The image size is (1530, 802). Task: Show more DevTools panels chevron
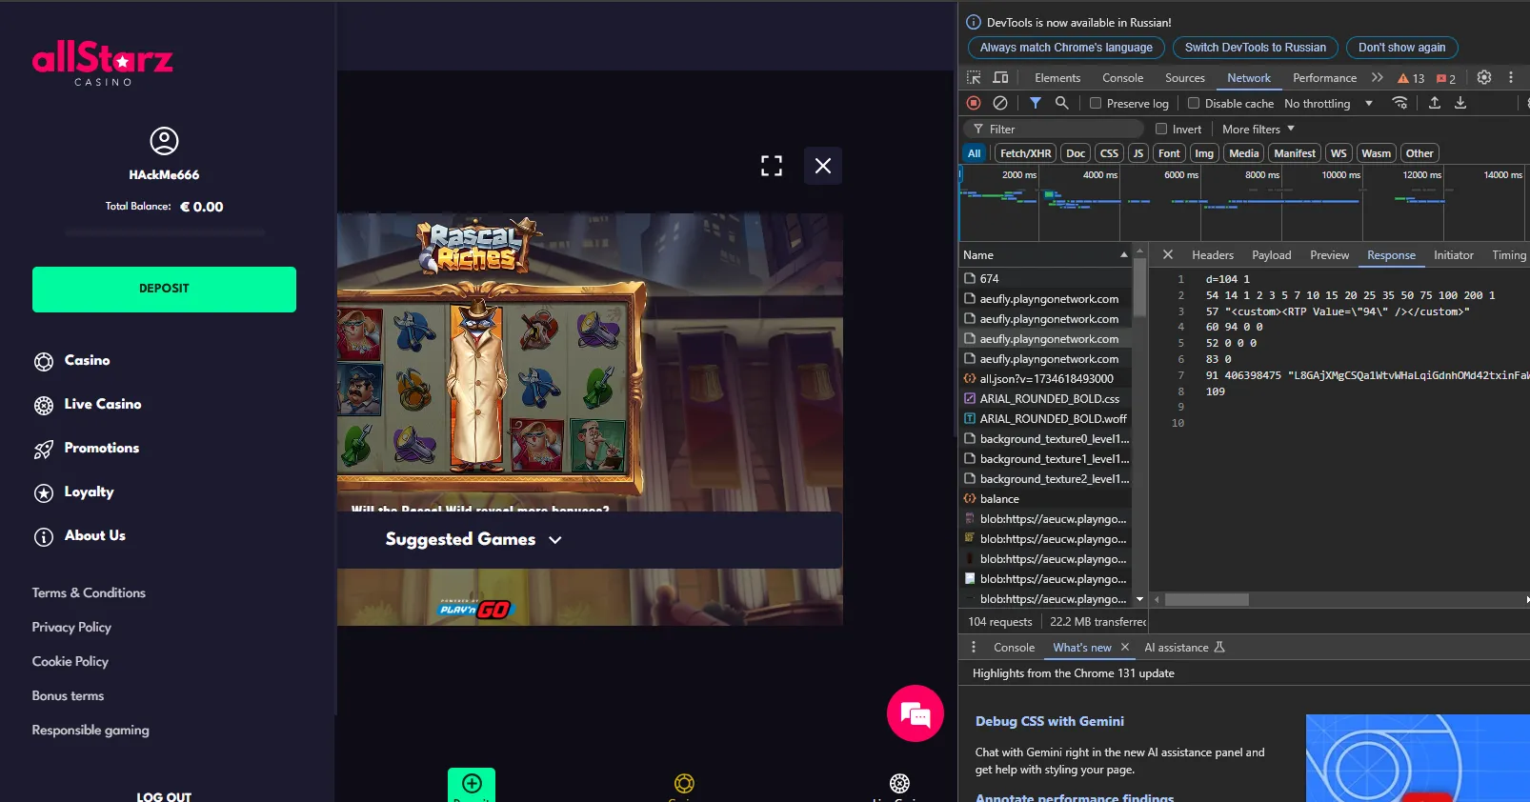coord(1378,78)
